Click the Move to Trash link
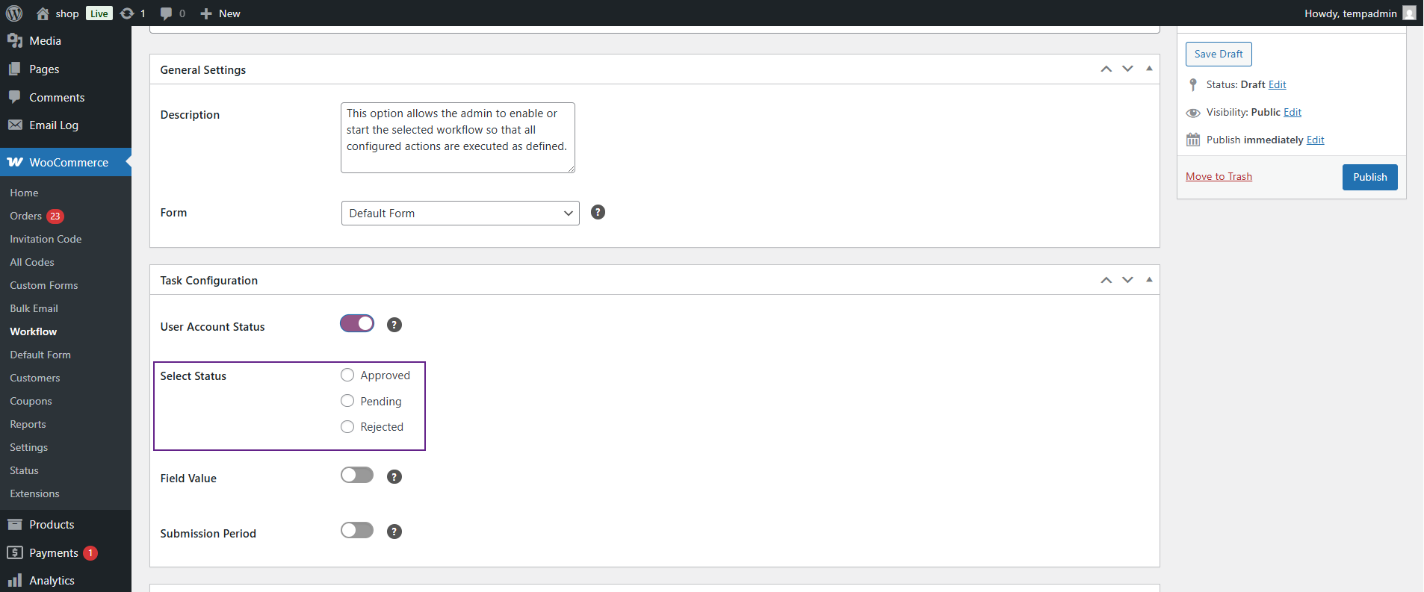Screen dimensions: 1424x592 [x=1219, y=176]
